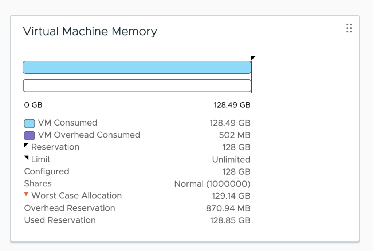Click the VM Overhead Consumed label
Screen dimensions: 373x251
coord(89,135)
